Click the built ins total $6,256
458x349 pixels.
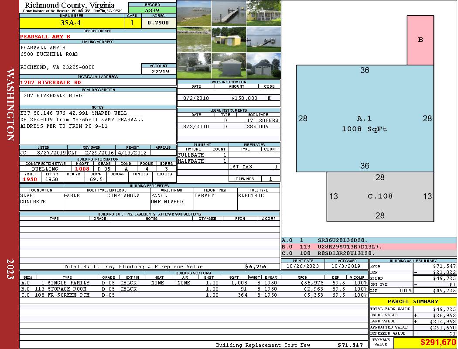tap(256, 267)
